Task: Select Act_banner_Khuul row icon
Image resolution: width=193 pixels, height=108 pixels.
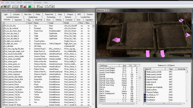Action: coord(4,84)
